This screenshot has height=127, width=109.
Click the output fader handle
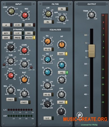coord(91,51)
